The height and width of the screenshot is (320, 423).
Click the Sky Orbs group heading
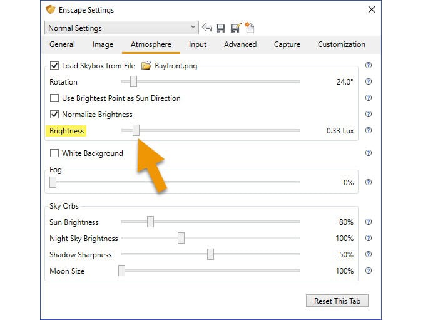(64, 206)
